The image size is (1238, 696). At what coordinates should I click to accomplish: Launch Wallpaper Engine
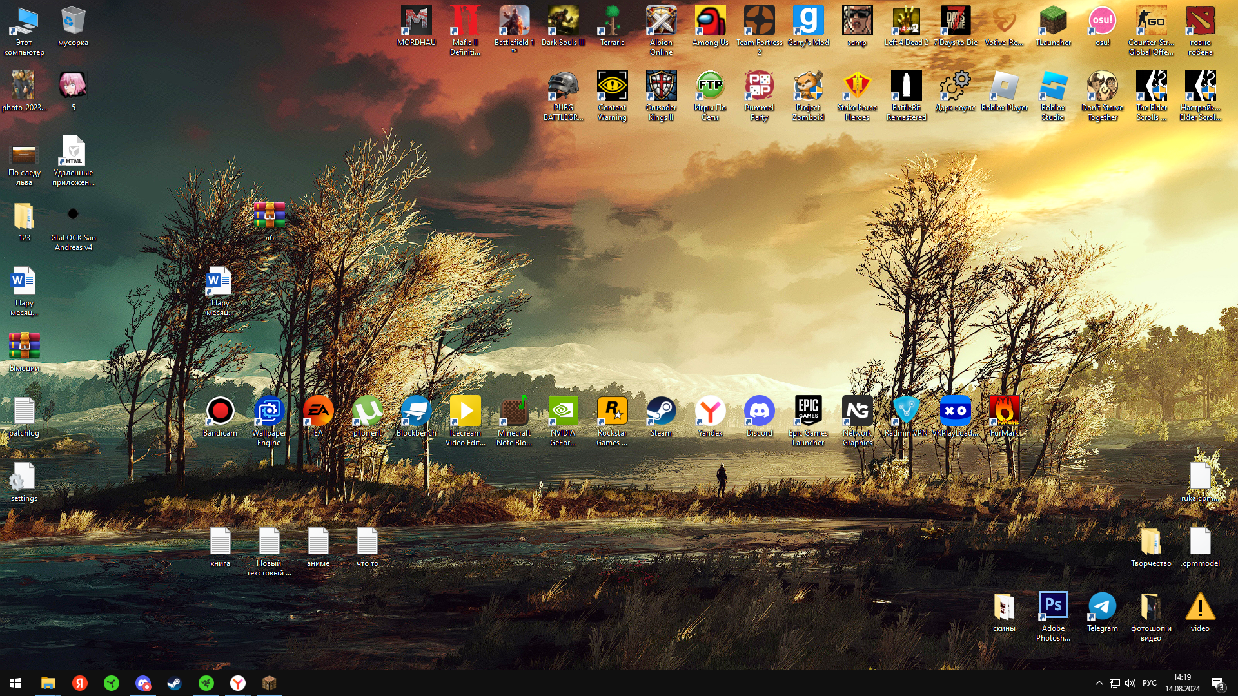[x=269, y=421]
